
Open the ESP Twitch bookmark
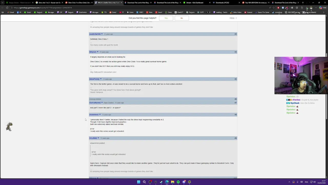pyautogui.click(x=59, y=12)
